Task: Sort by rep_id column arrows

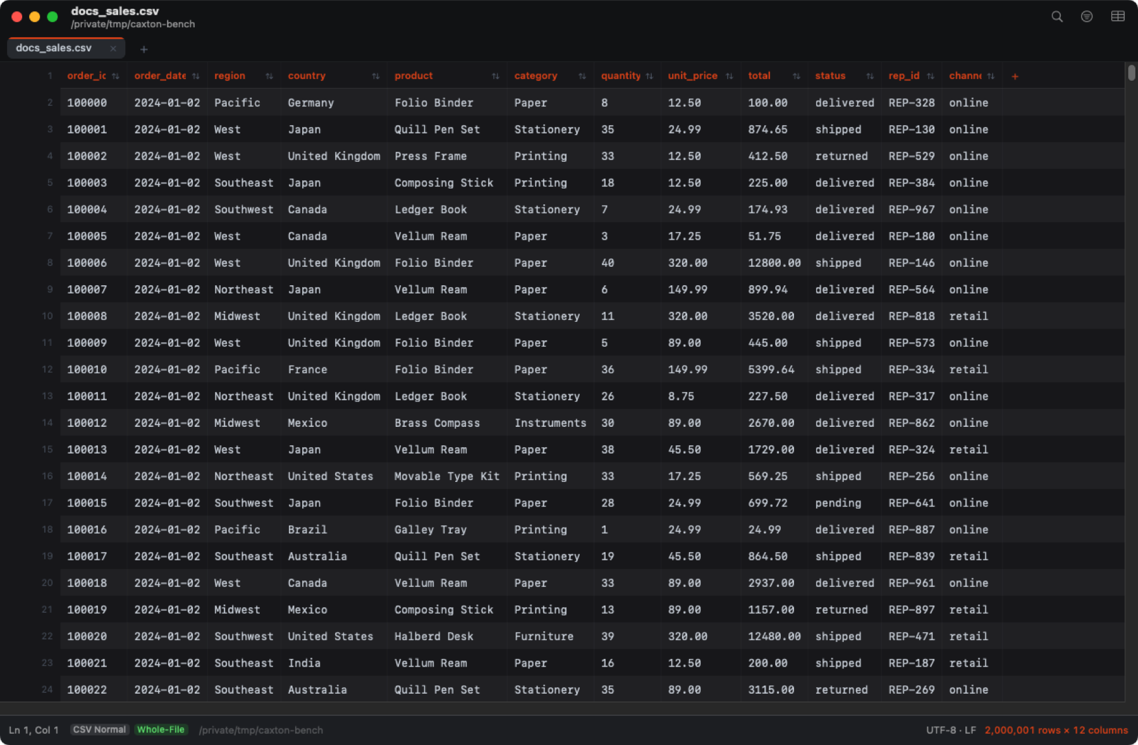Action: pos(931,76)
